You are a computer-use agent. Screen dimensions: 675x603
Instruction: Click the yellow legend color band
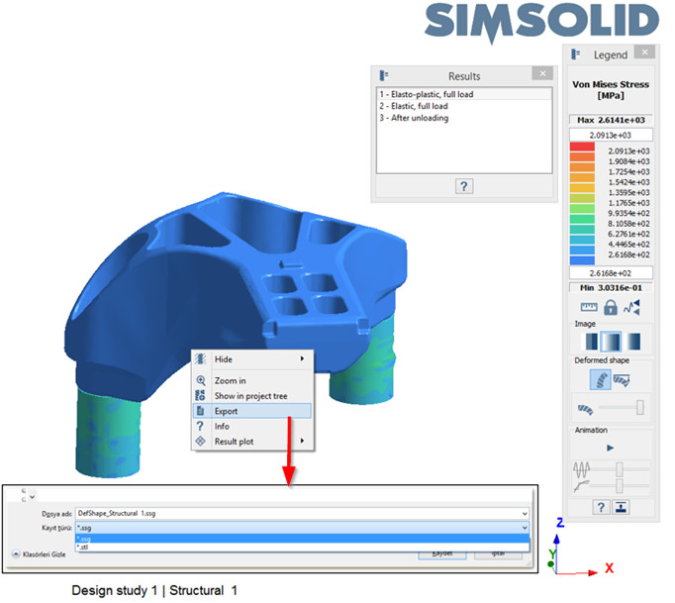(582, 188)
